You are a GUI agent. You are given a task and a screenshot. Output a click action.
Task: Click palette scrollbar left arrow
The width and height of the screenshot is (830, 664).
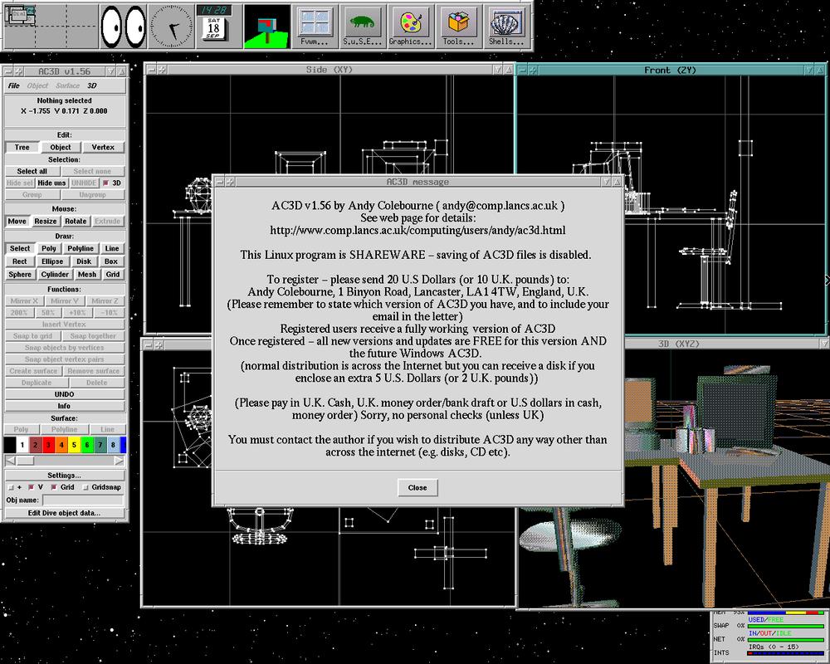point(10,461)
